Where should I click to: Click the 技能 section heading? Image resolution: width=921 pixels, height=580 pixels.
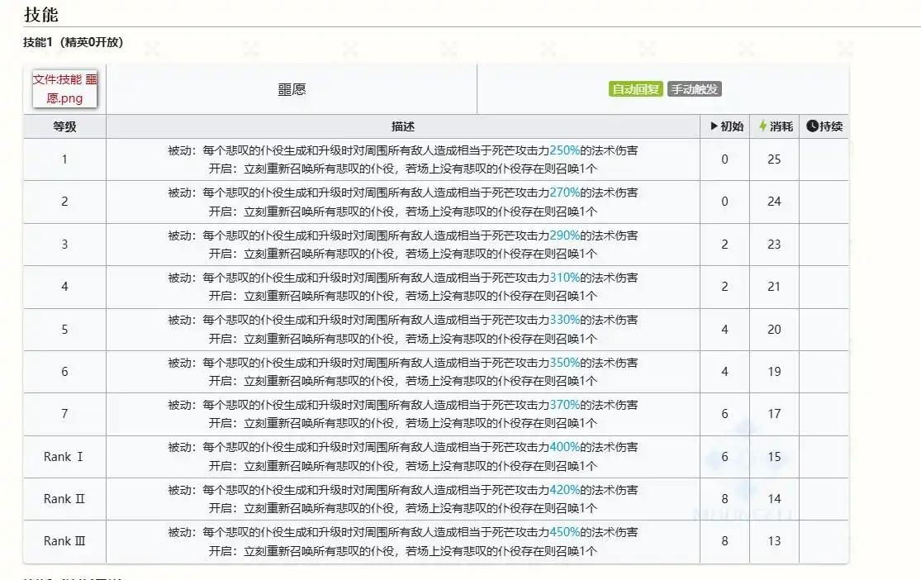click(41, 14)
